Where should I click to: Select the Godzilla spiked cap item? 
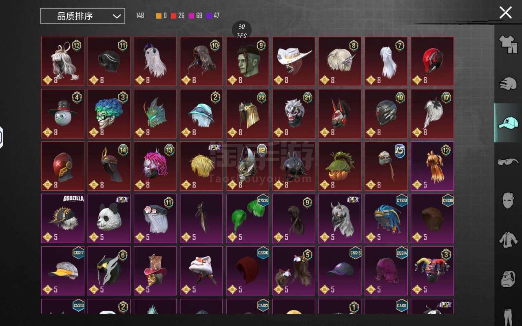pos(63,218)
